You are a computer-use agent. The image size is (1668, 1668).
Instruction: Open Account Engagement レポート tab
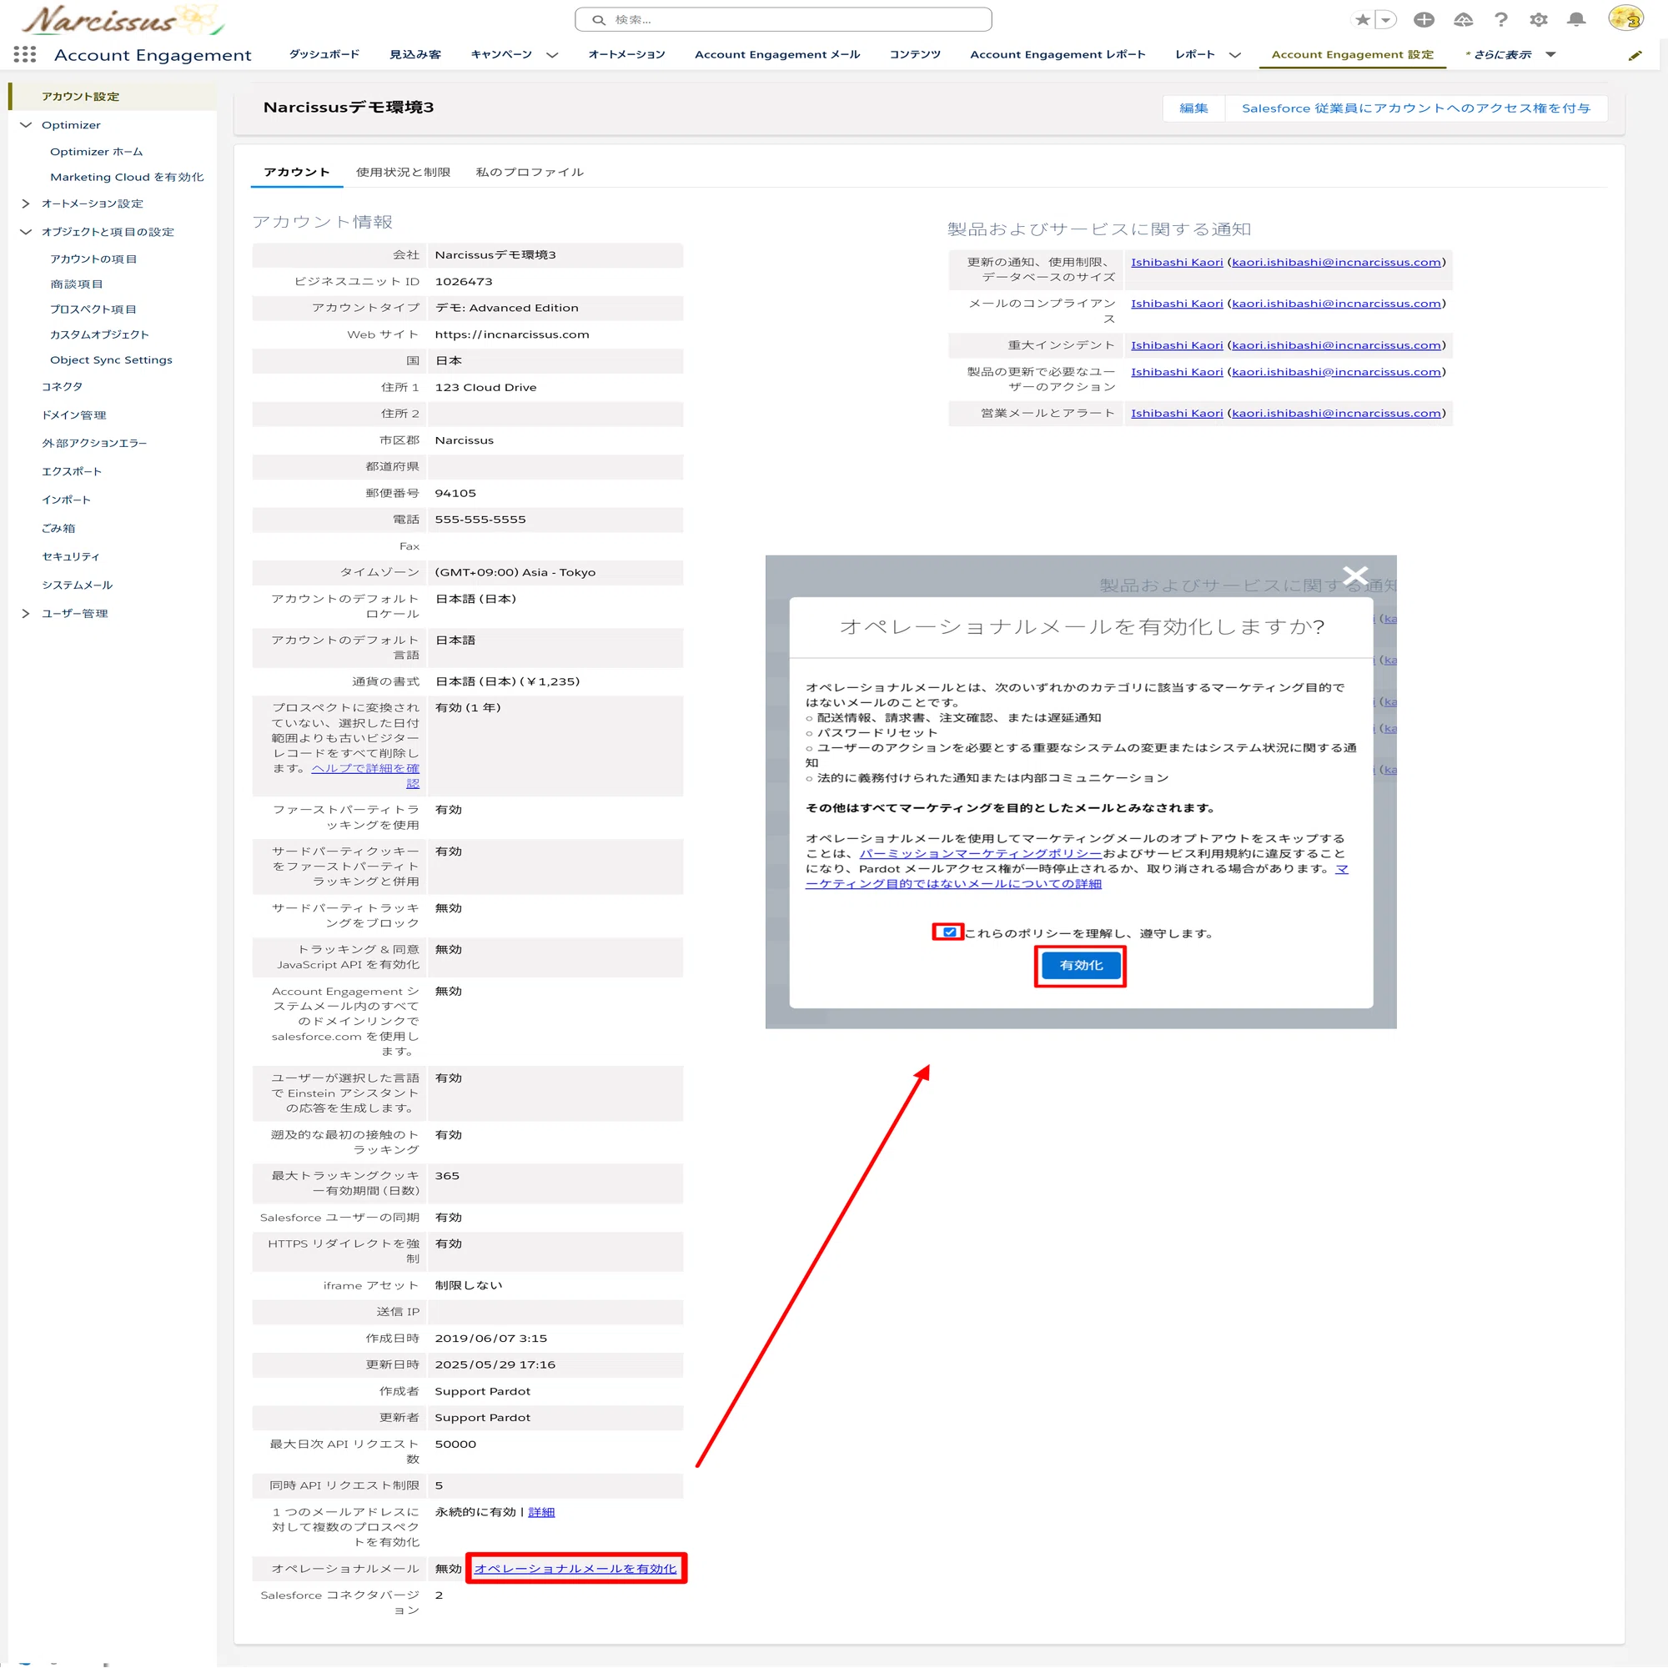click(x=1058, y=54)
